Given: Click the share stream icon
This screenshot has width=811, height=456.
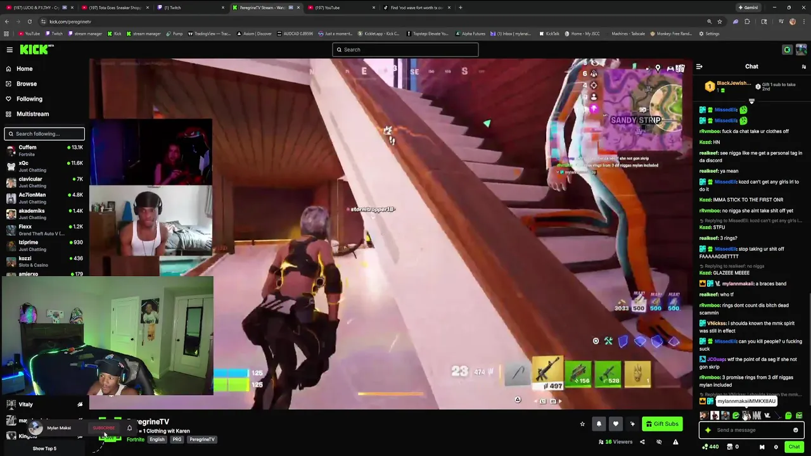Looking at the screenshot, I should click(x=642, y=442).
